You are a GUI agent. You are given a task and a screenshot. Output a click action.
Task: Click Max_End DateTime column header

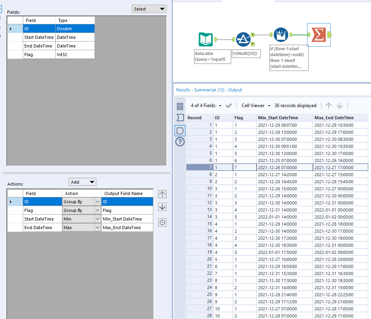point(340,118)
